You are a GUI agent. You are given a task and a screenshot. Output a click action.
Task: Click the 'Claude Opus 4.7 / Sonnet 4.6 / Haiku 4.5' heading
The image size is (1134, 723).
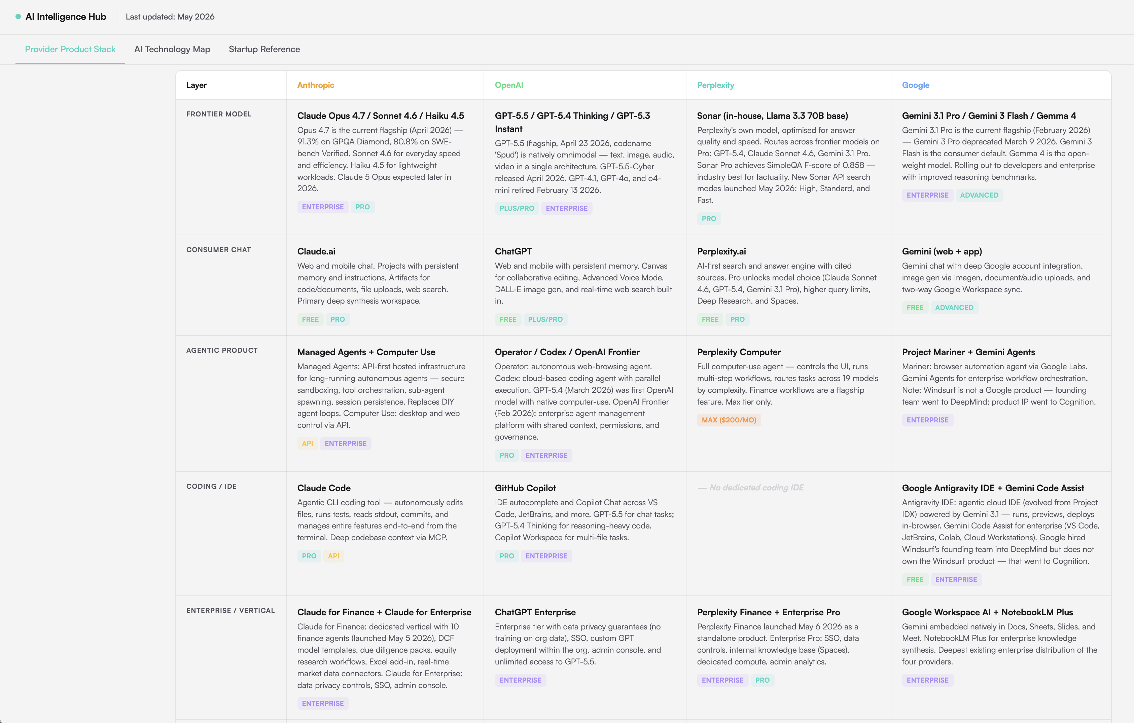coord(381,115)
